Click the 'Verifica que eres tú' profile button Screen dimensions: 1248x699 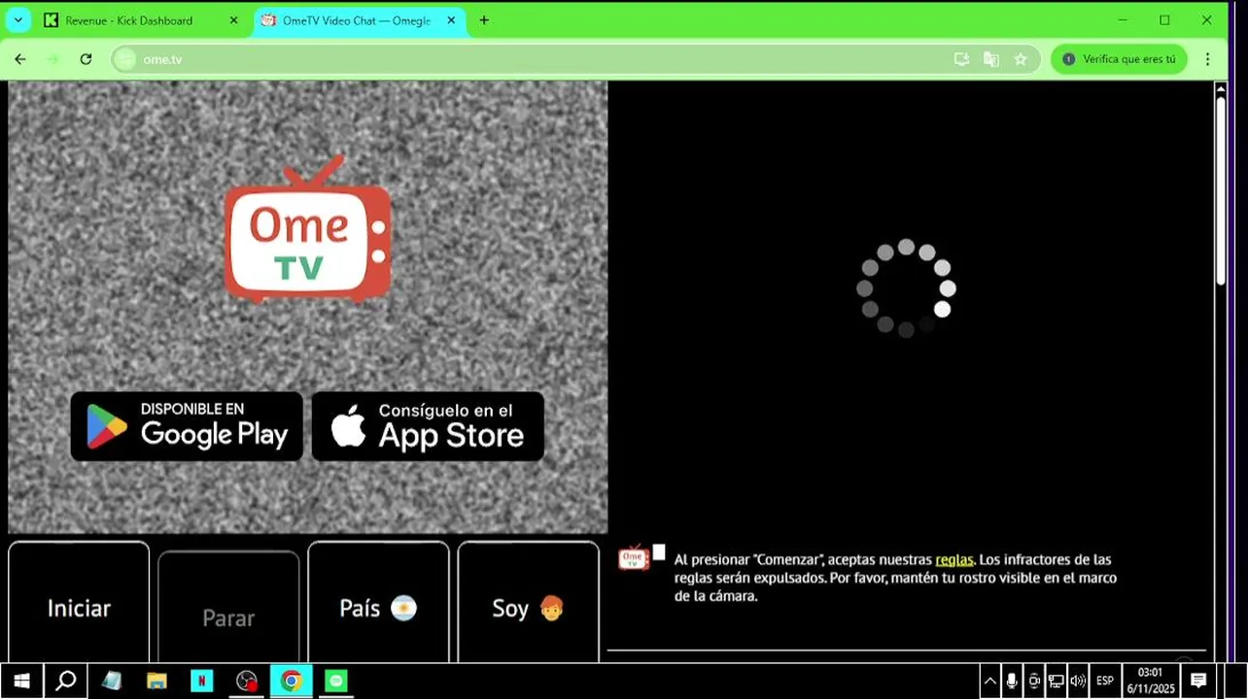click(1119, 59)
